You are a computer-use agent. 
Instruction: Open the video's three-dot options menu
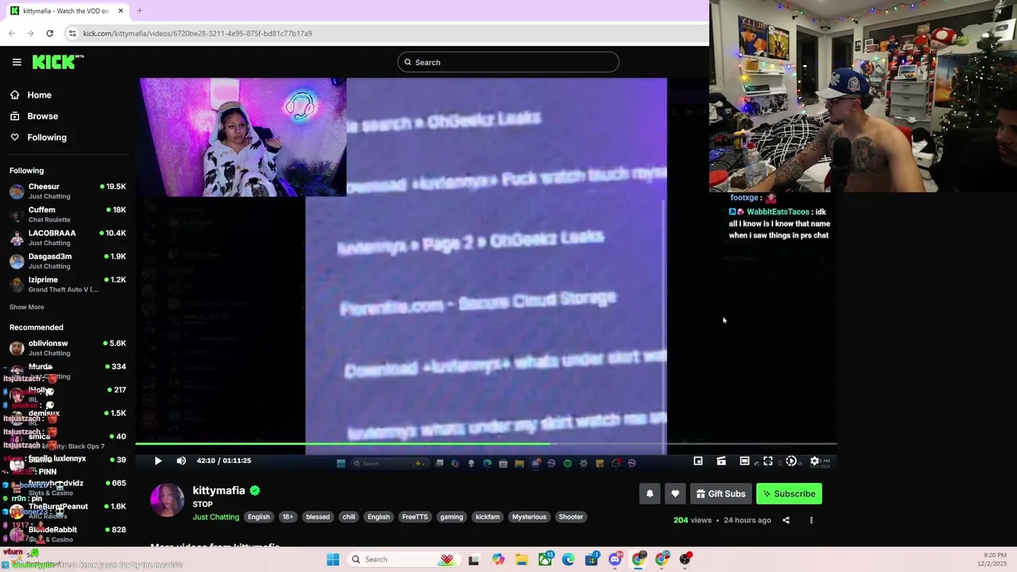click(811, 520)
